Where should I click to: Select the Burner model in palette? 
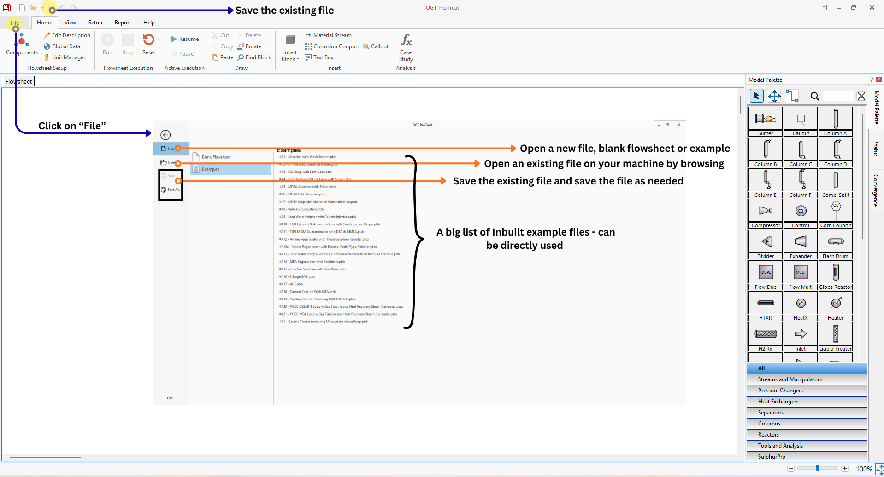pyautogui.click(x=765, y=119)
